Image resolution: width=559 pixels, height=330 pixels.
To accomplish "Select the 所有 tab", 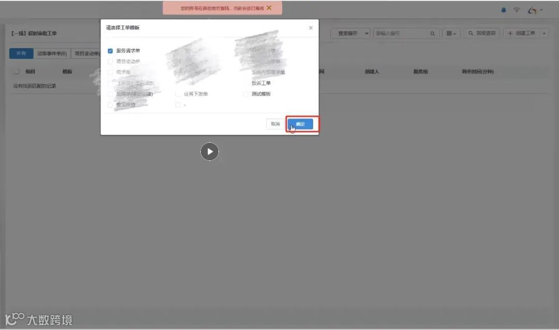I will pos(21,53).
